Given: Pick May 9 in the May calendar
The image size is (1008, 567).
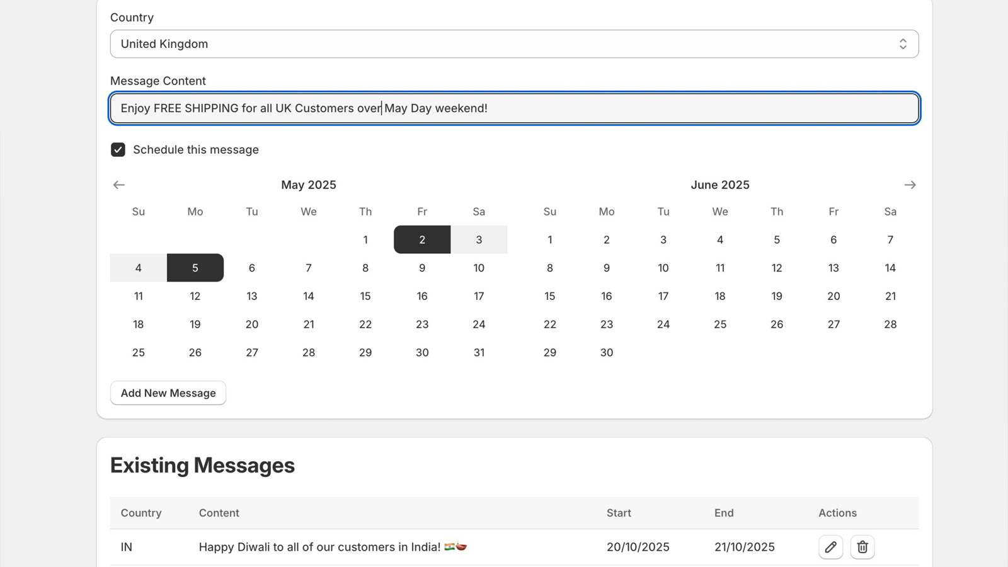Looking at the screenshot, I should tap(422, 268).
